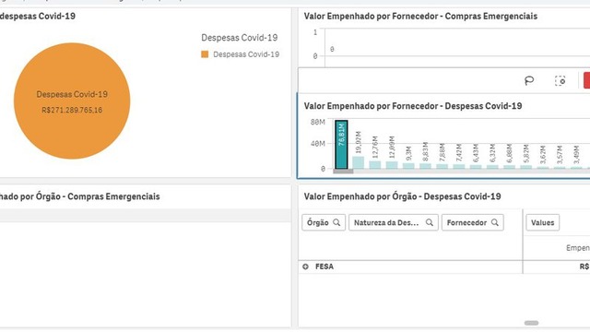Image resolution: width=590 pixels, height=332 pixels.
Task: Select the 19,92M bar in chart
Action: 359,162
